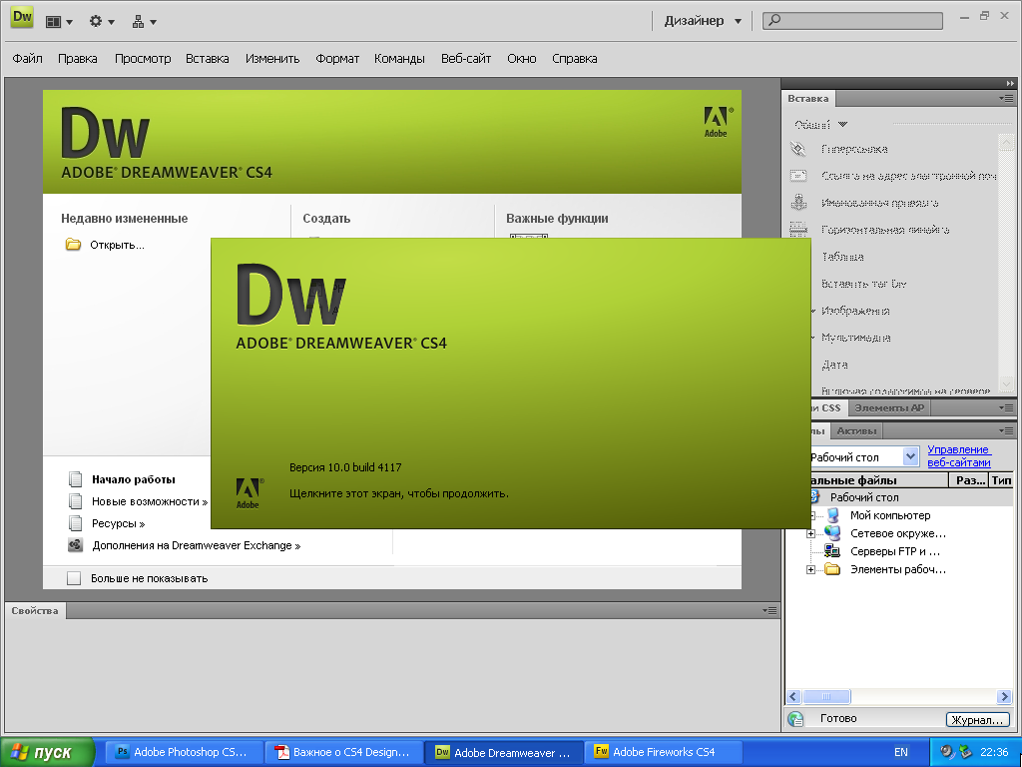This screenshot has width=1022, height=767.
Task: Open the Новые возможности link
Action: pos(150,501)
